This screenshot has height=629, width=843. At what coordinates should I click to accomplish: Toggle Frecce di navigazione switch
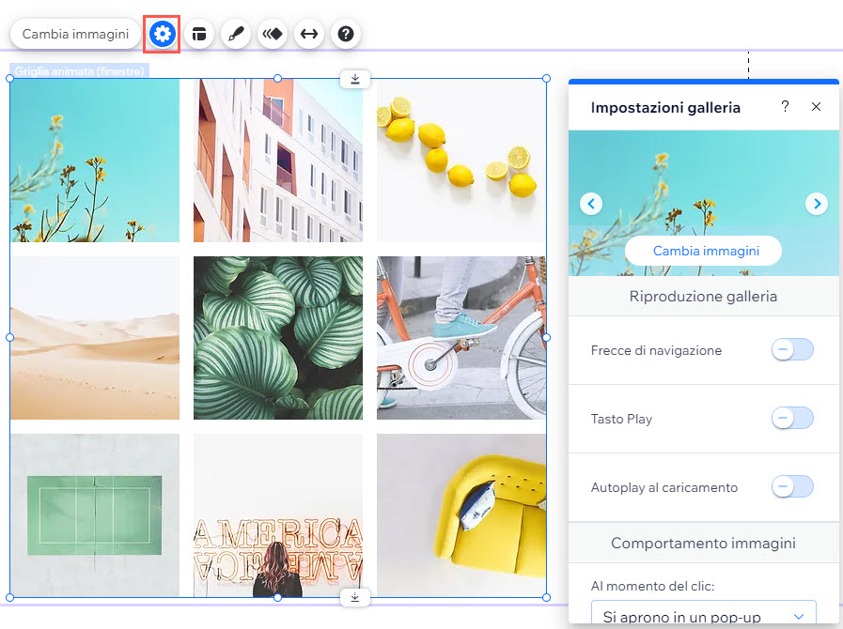[x=792, y=349]
